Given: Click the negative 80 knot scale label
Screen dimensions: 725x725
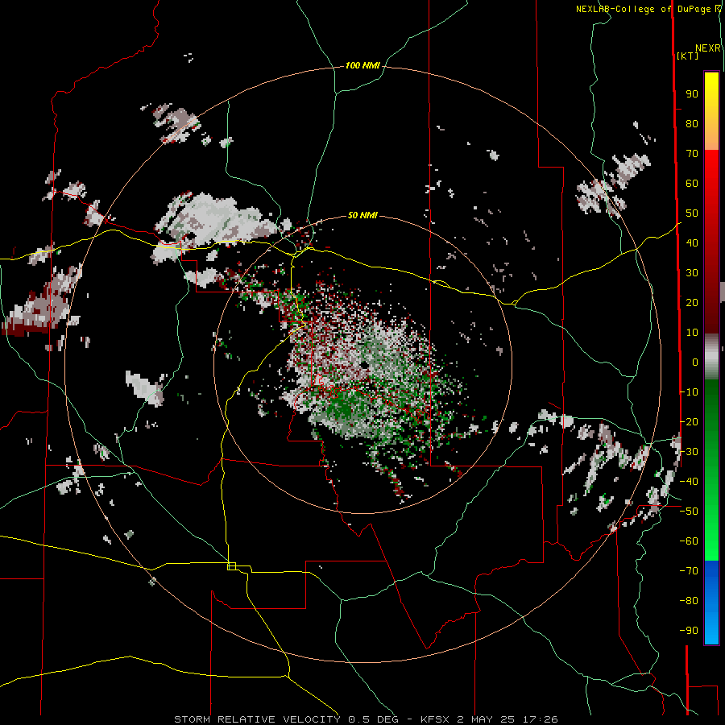Looking at the screenshot, I should click(x=689, y=601).
